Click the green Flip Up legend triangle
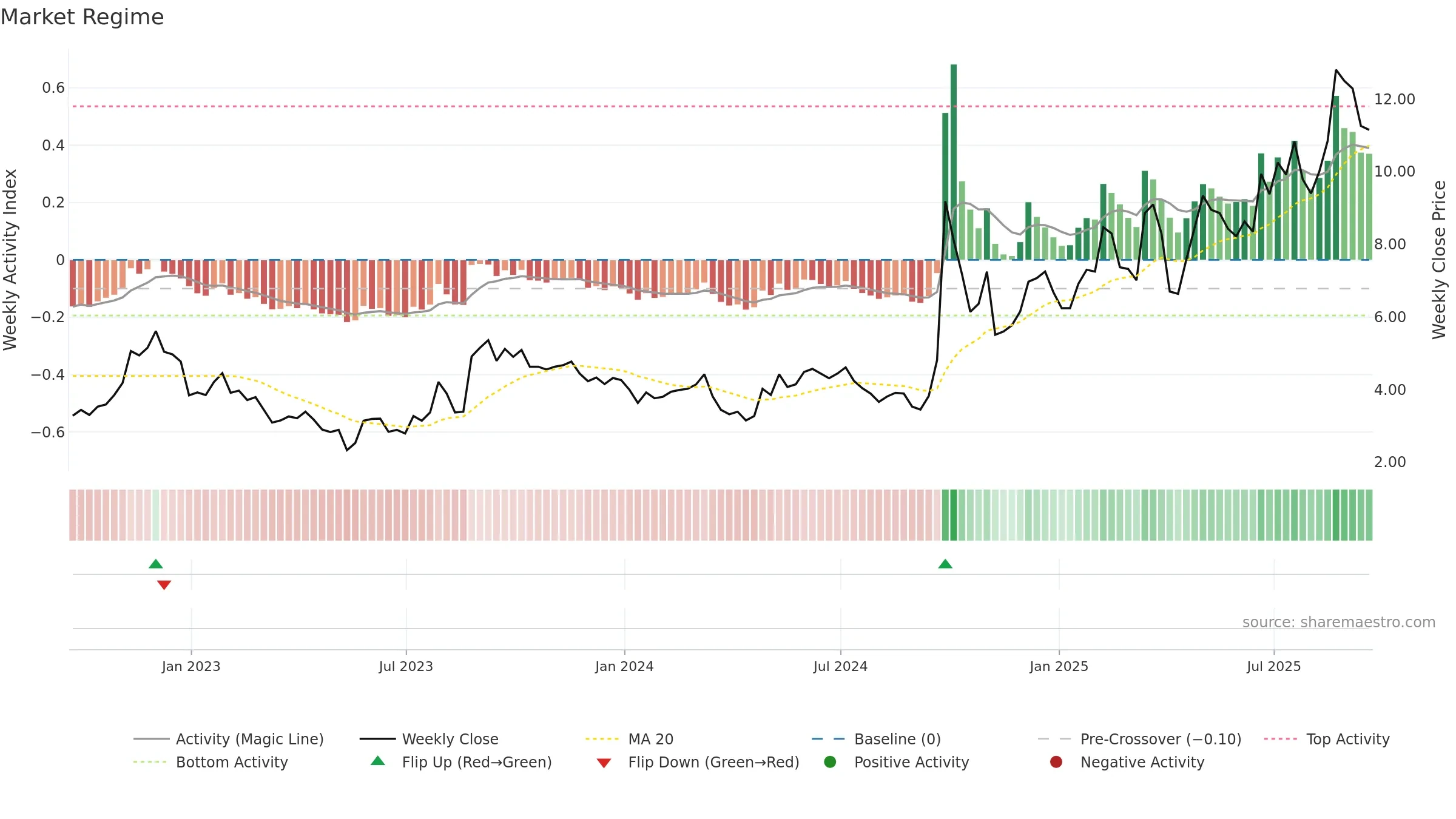The image size is (1456, 819). pos(378,761)
